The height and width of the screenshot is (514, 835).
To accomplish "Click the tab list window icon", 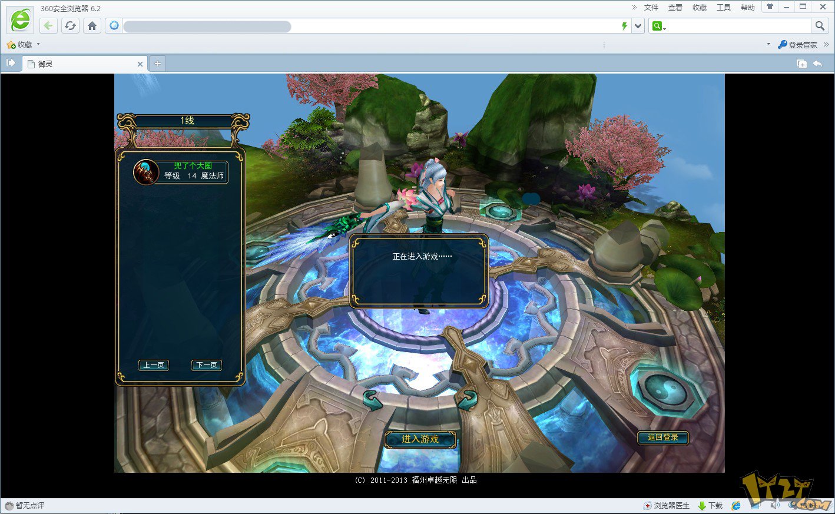I will click(801, 64).
